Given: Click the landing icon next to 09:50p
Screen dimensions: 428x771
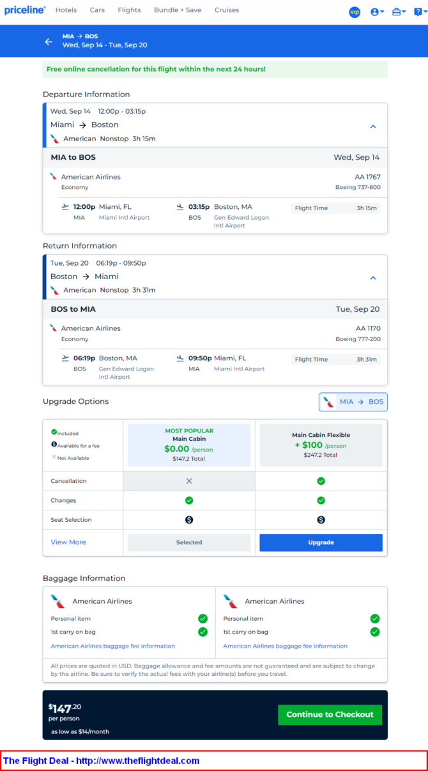Looking at the screenshot, I should coord(180,358).
